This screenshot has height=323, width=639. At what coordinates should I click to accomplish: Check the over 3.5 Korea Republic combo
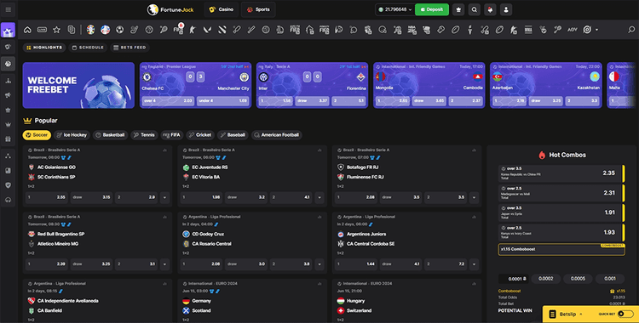[x=561, y=173]
